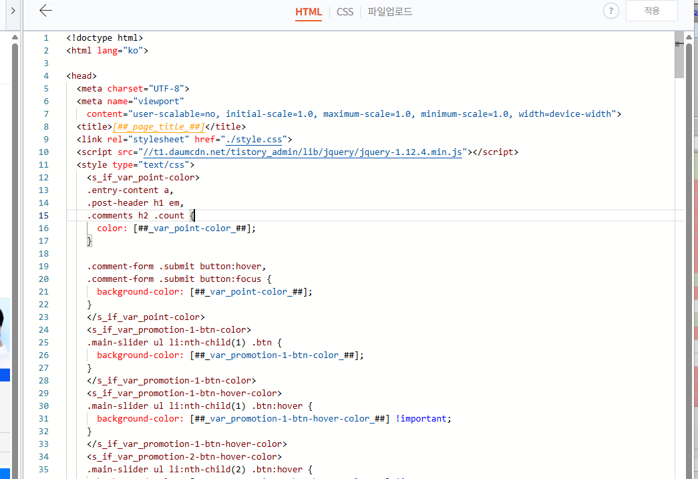The width and height of the screenshot is (698, 479).
Task: Click the meta charset="UTF-8" line
Action: tap(133, 89)
